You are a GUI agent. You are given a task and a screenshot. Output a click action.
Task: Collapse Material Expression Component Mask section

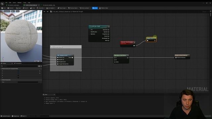1,69
